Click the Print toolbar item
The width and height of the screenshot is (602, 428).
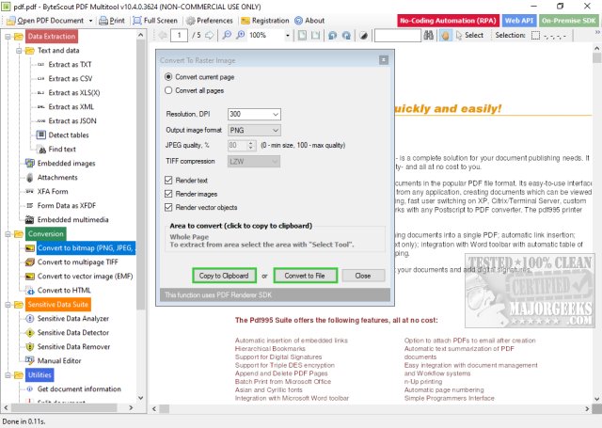tap(112, 21)
